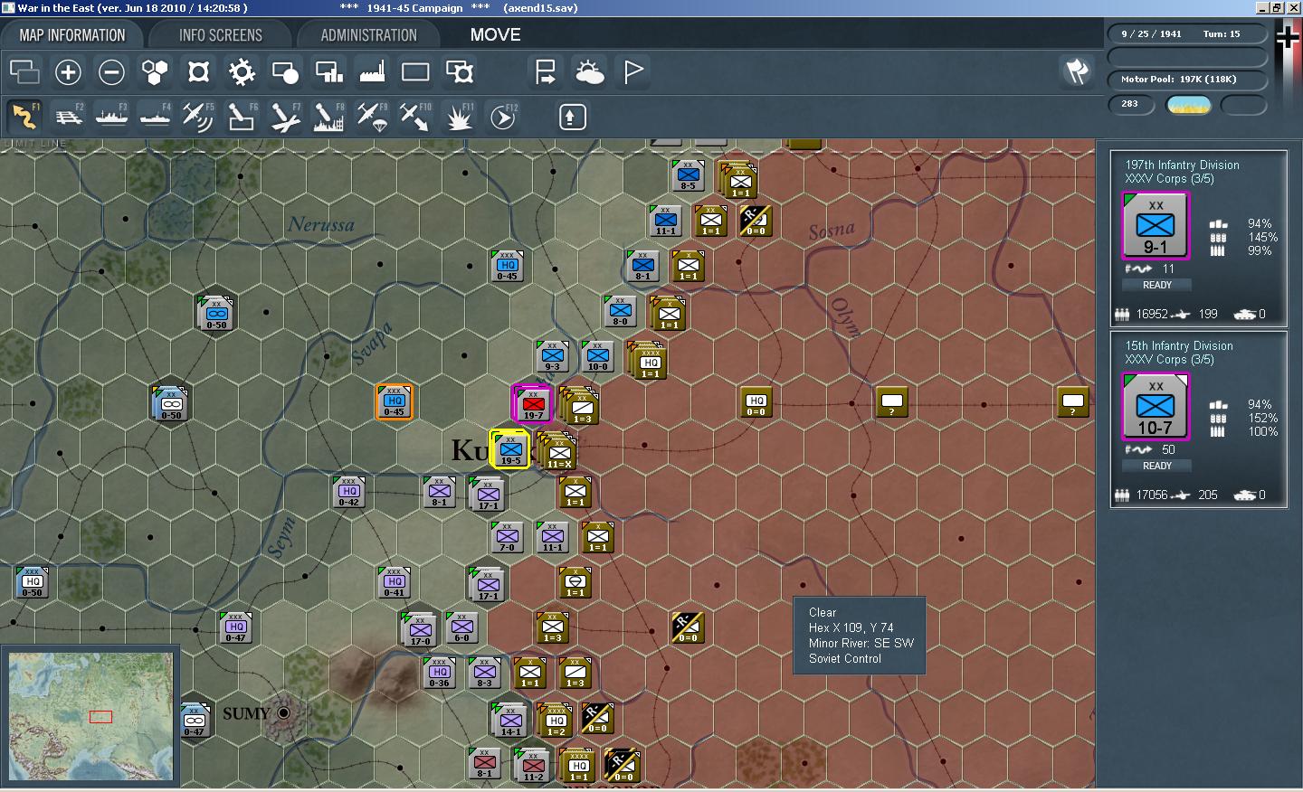Select F9 air transport mode
Screen dimensions: 1303x792
372,117
